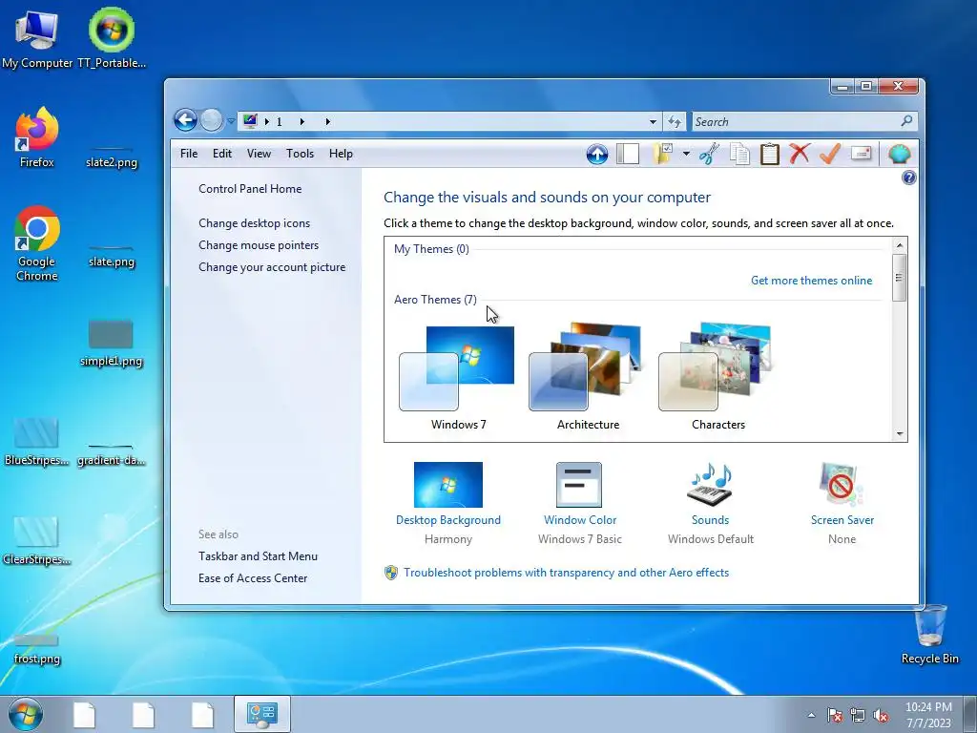The image size is (977, 733).
Task: Click Get more themes online link
Action: (811, 281)
